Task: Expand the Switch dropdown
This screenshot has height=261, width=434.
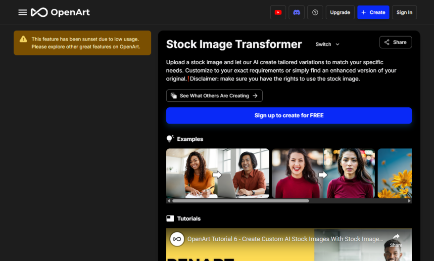Action: pos(328,44)
